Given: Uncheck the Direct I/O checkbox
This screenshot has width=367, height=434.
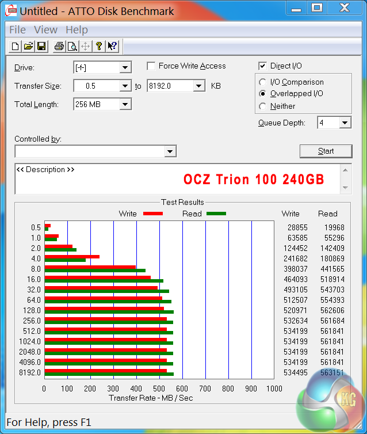Looking at the screenshot, I should coord(262,66).
